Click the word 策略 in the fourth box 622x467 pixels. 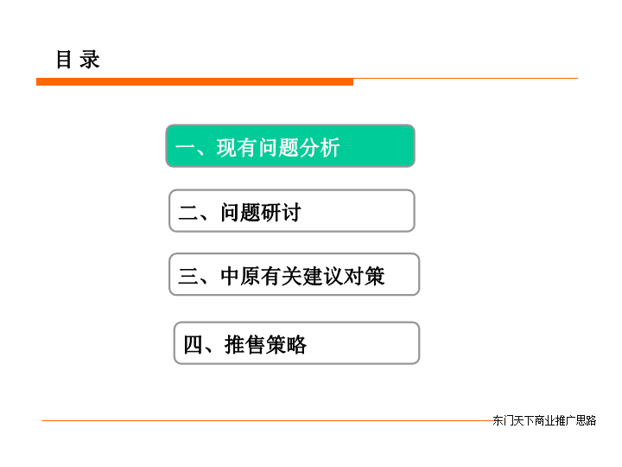[286, 344]
